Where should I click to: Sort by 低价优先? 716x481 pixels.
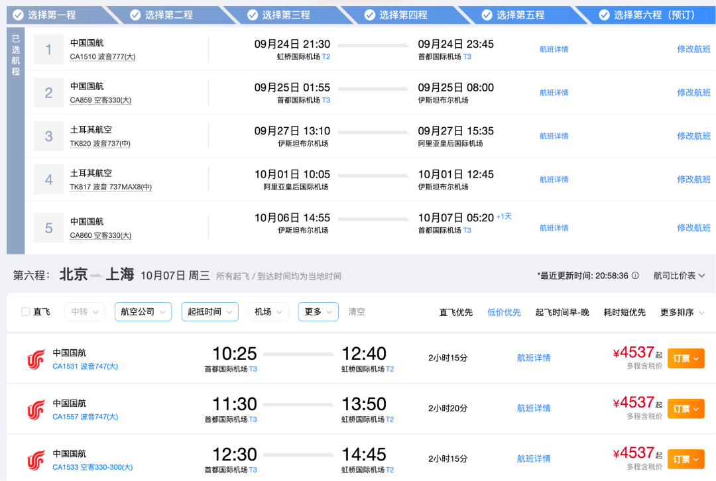[x=504, y=313]
